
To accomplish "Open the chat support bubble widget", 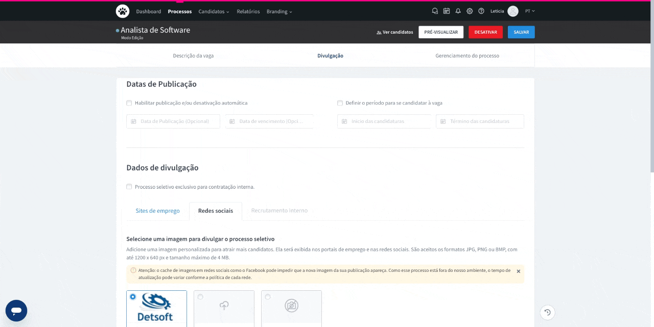I will point(16,311).
